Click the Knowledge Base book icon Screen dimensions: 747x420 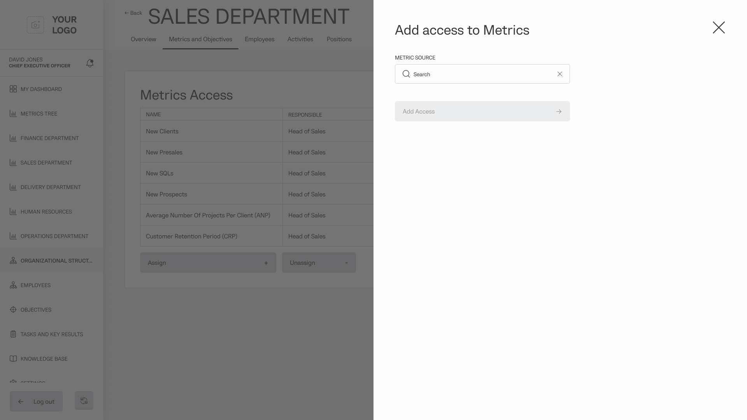coord(13,359)
